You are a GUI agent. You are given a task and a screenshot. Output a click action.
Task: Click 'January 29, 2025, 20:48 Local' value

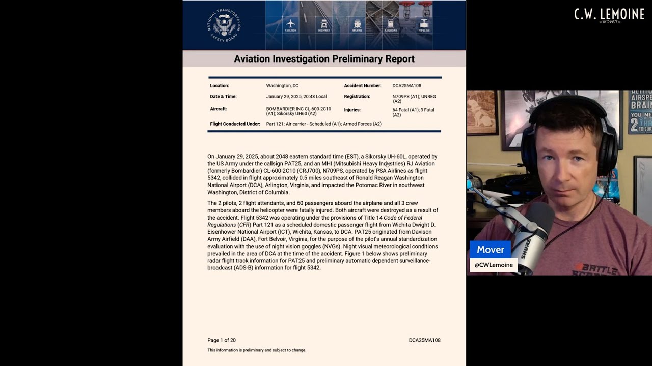coord(296,96)
